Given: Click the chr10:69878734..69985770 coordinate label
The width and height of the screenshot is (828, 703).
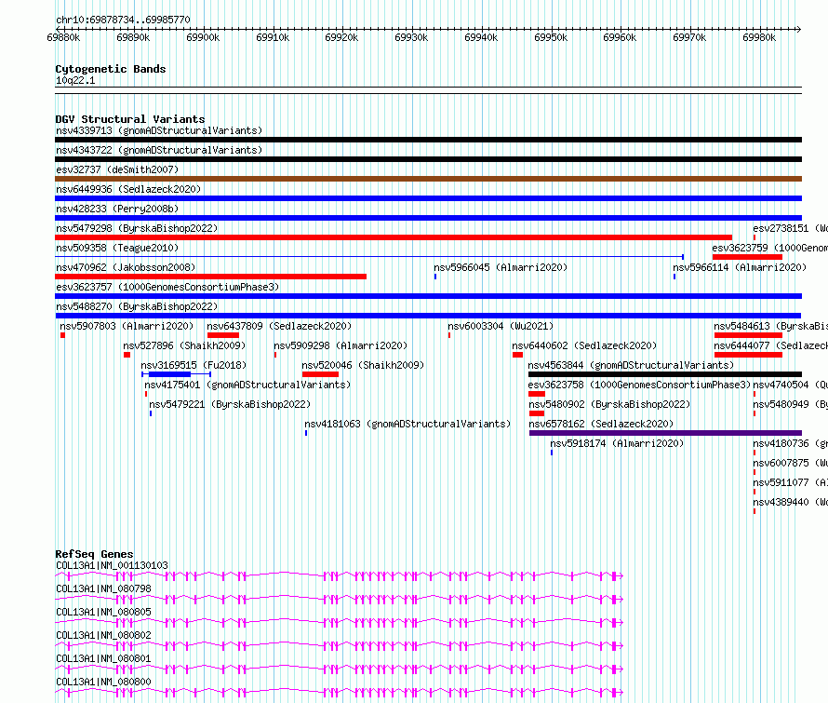Looking at the screenshot, I should [x=123, y=20].
